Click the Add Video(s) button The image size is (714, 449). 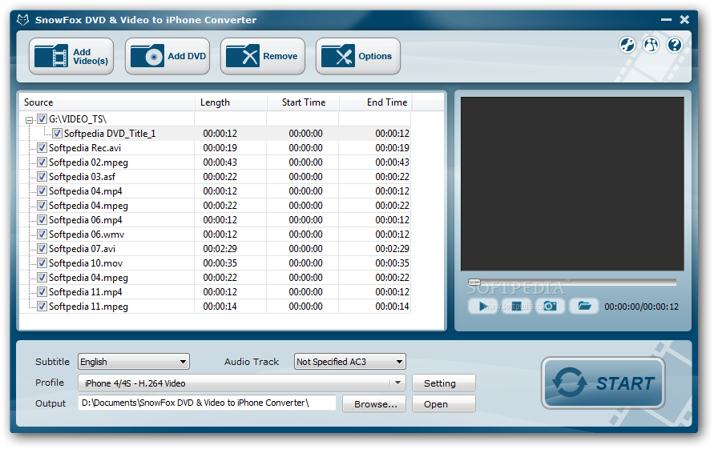pyautogui.click(x=71, y=56)
